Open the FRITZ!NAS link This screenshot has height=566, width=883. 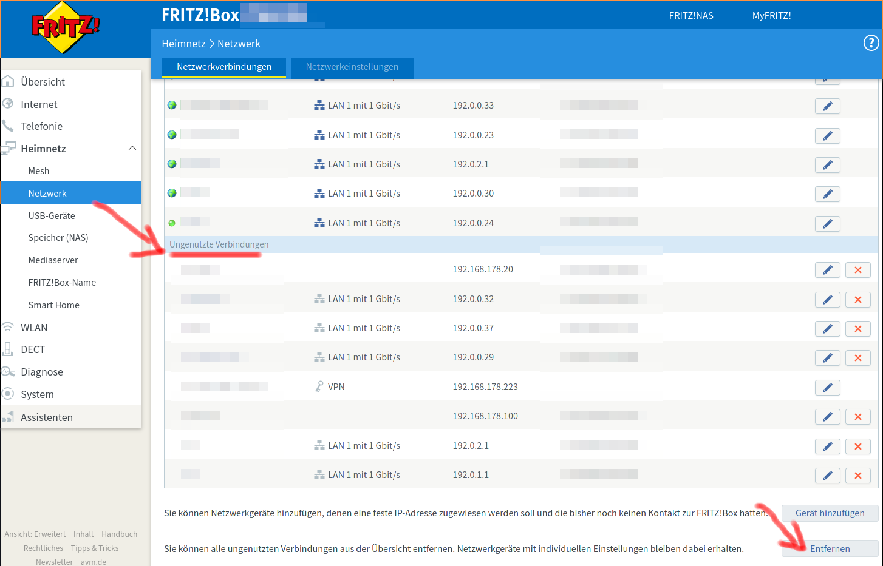click(x=691, y=16)
